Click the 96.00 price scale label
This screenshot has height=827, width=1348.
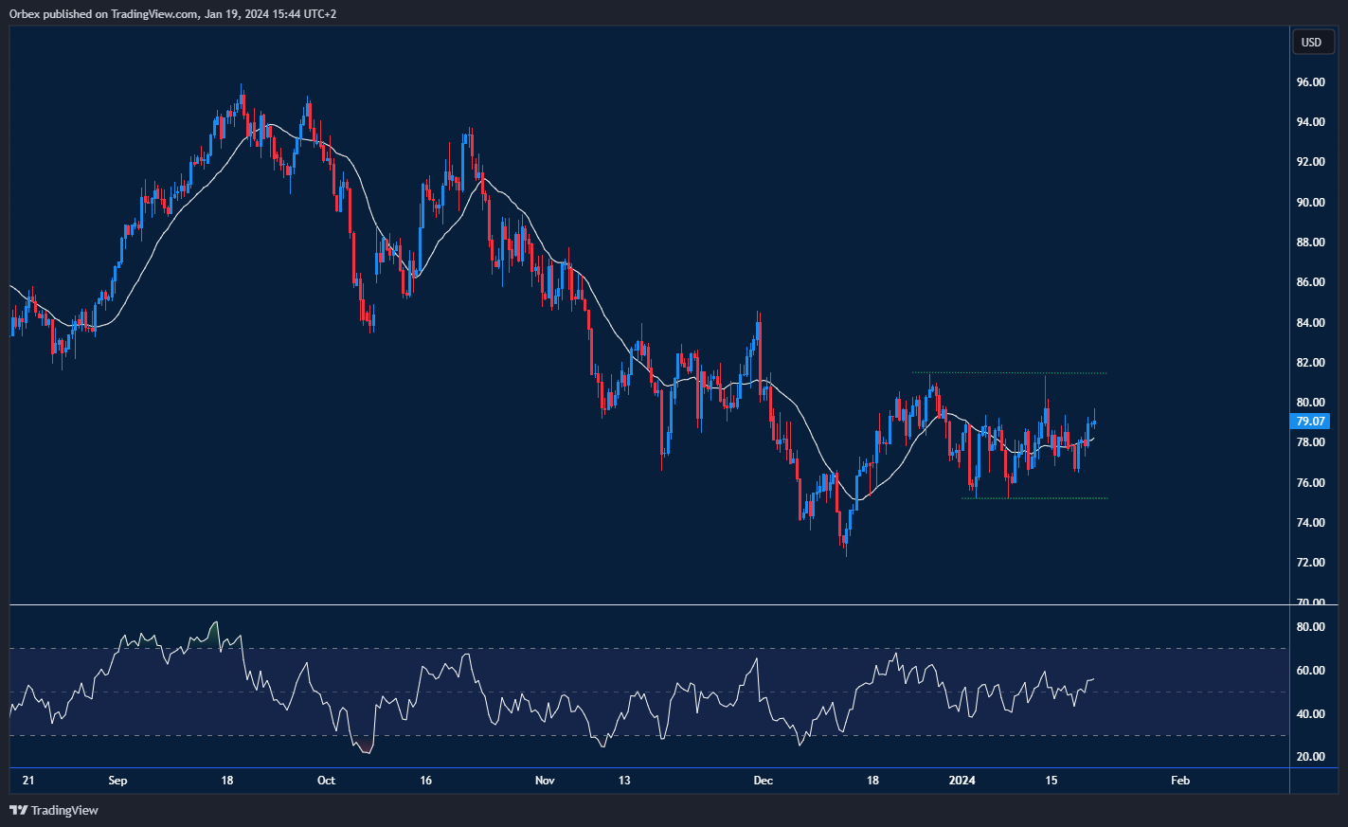click(x=1310, y=82)
